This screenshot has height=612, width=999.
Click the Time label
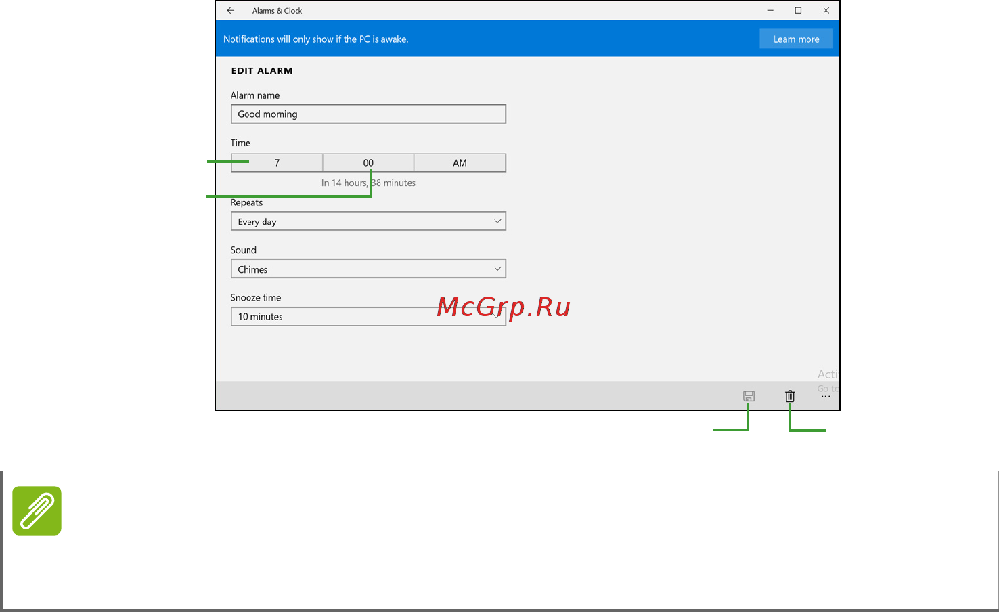(x=240, y=143)
